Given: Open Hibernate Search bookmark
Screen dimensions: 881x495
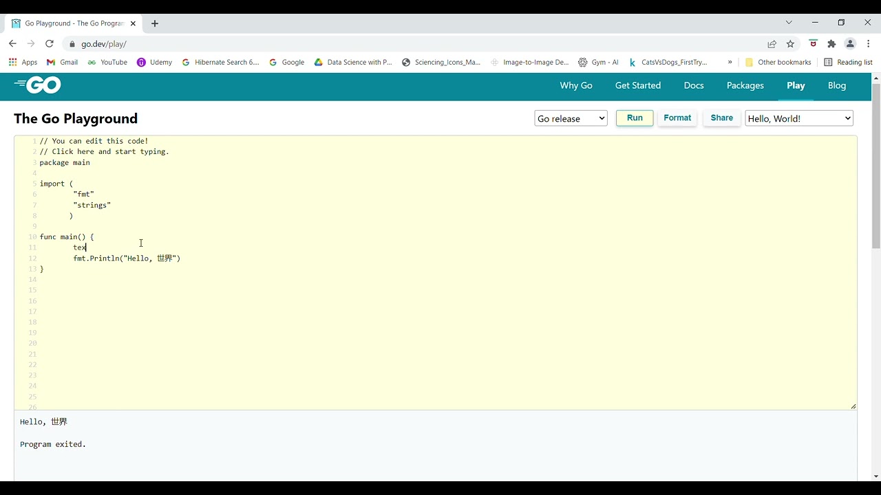Looking at the screenshot, I should 220,62.
